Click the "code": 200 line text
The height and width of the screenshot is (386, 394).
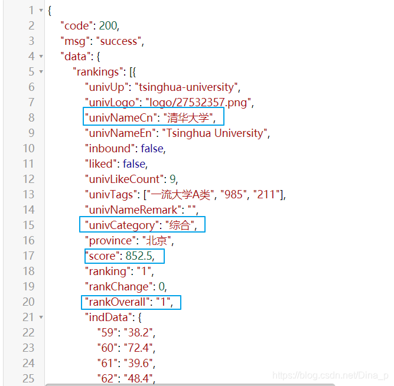click(x=90, y=26)
